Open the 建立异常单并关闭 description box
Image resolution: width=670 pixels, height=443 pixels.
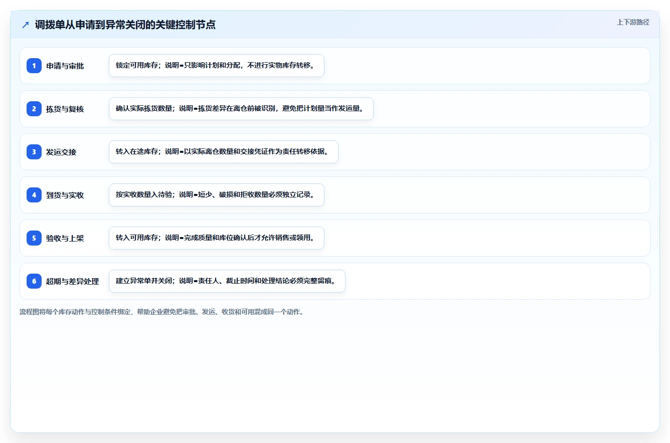(227, 281)
